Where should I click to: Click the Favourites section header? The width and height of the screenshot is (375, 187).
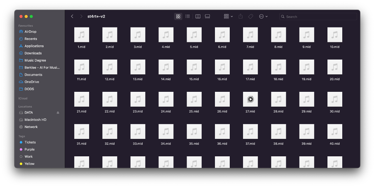pyautogui.click(x=26, y=26)
